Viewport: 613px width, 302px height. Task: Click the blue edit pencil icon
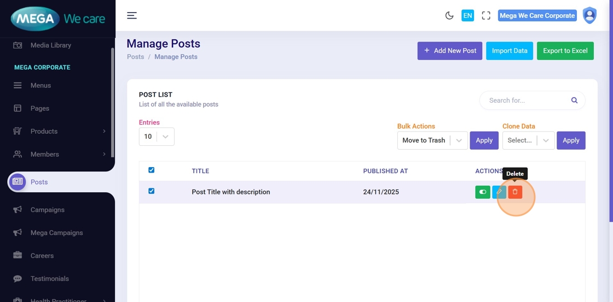coord(499,192)
